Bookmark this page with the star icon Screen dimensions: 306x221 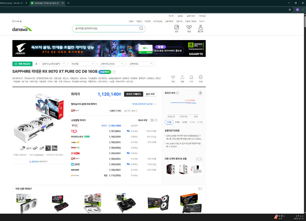[290, 9]
